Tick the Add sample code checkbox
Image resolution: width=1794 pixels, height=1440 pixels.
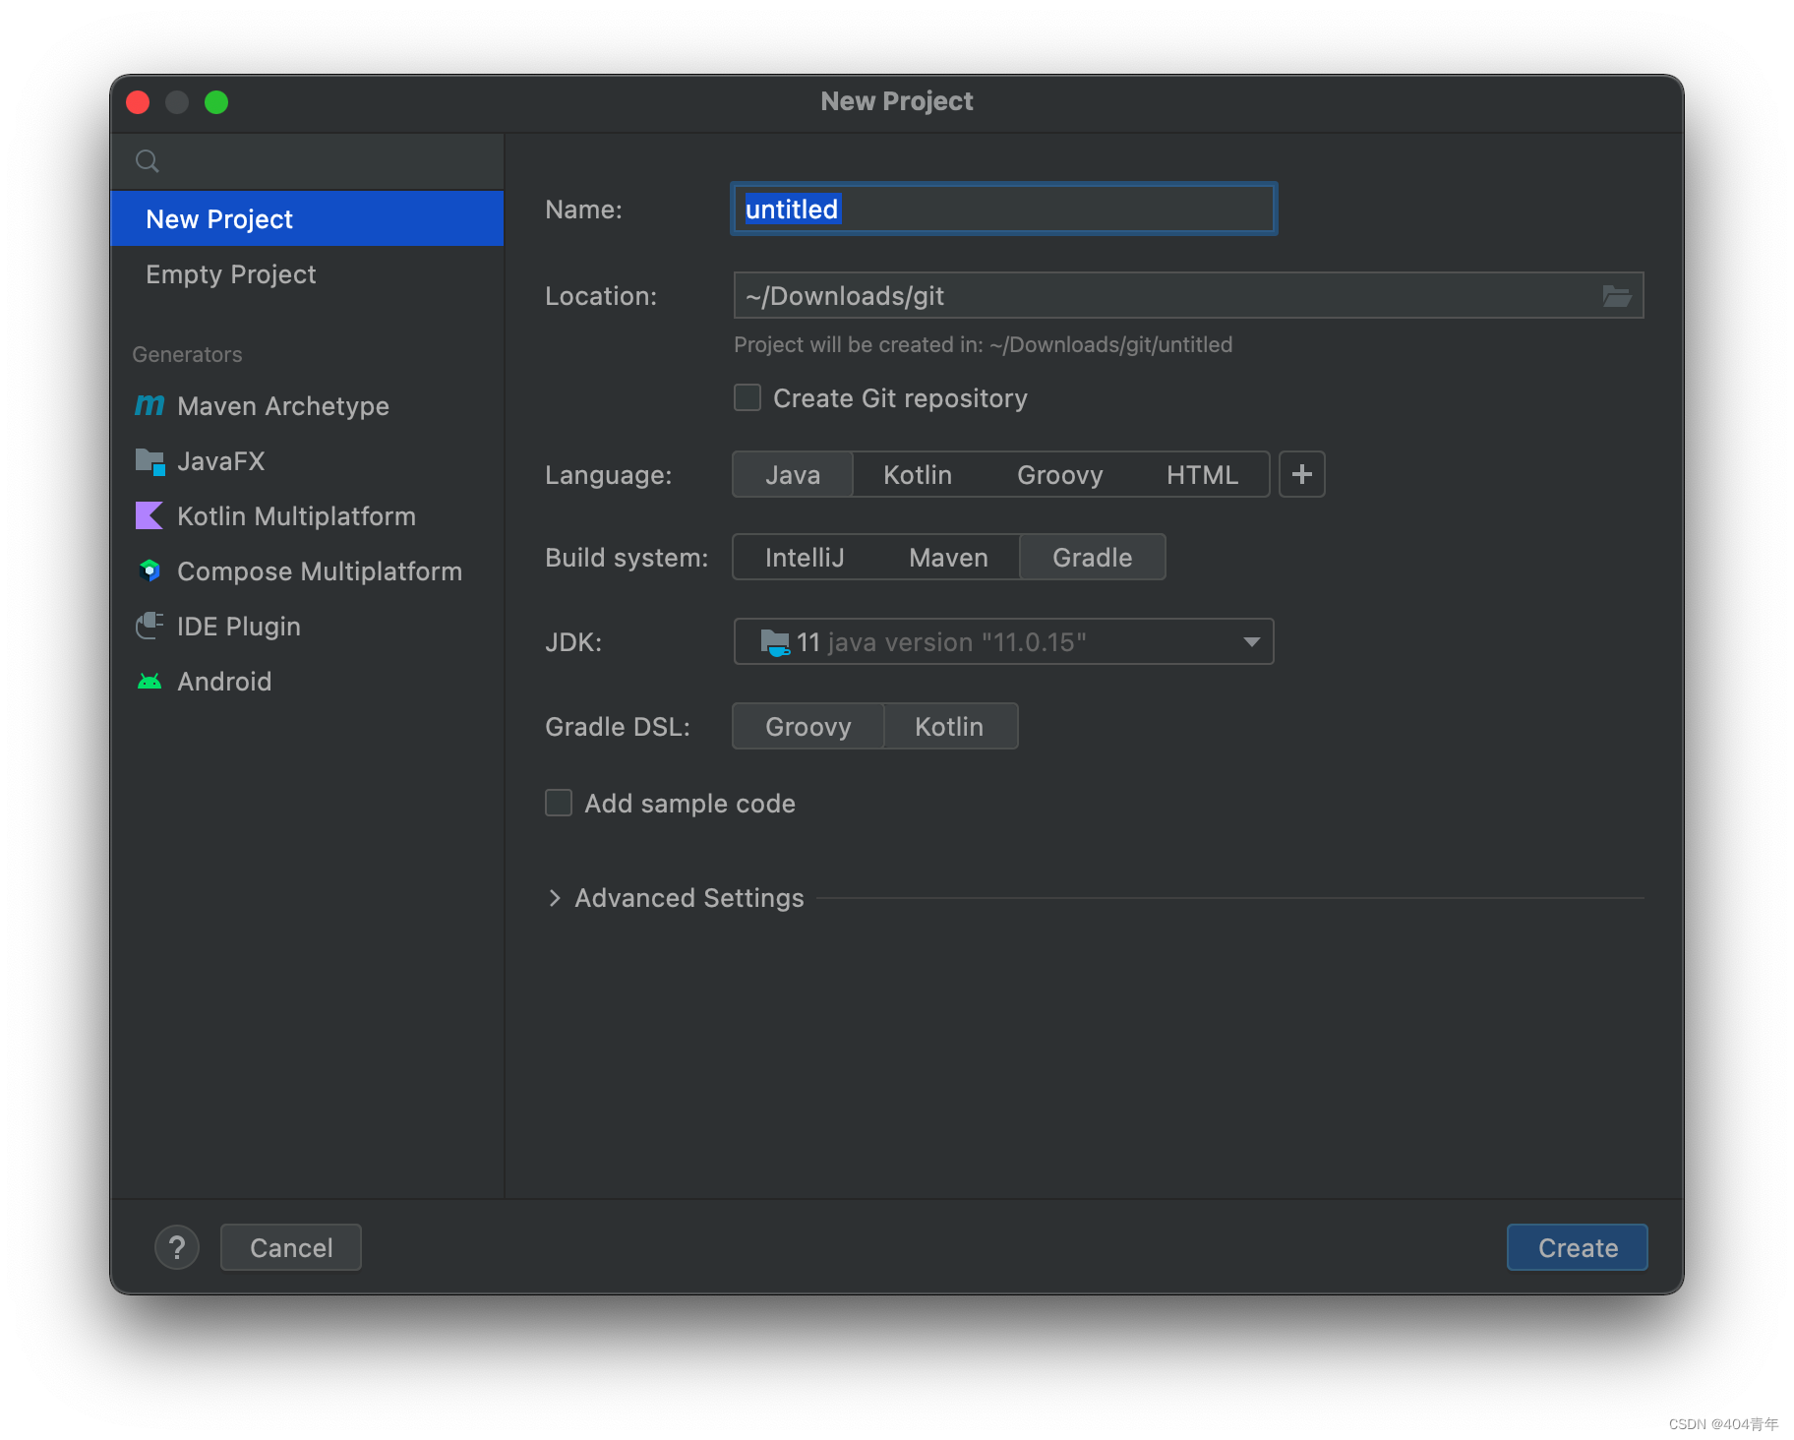click(x=559, y=803)
